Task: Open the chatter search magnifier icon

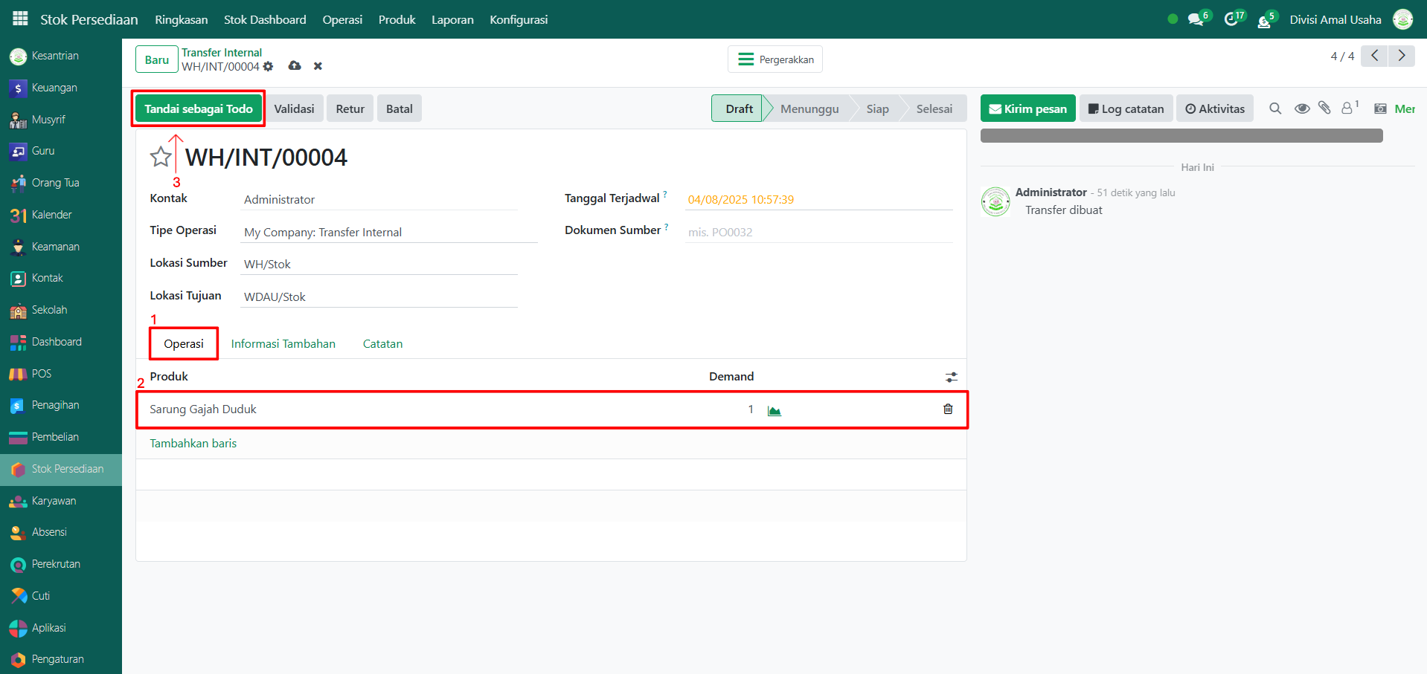Action: [x=1275, y=108]
